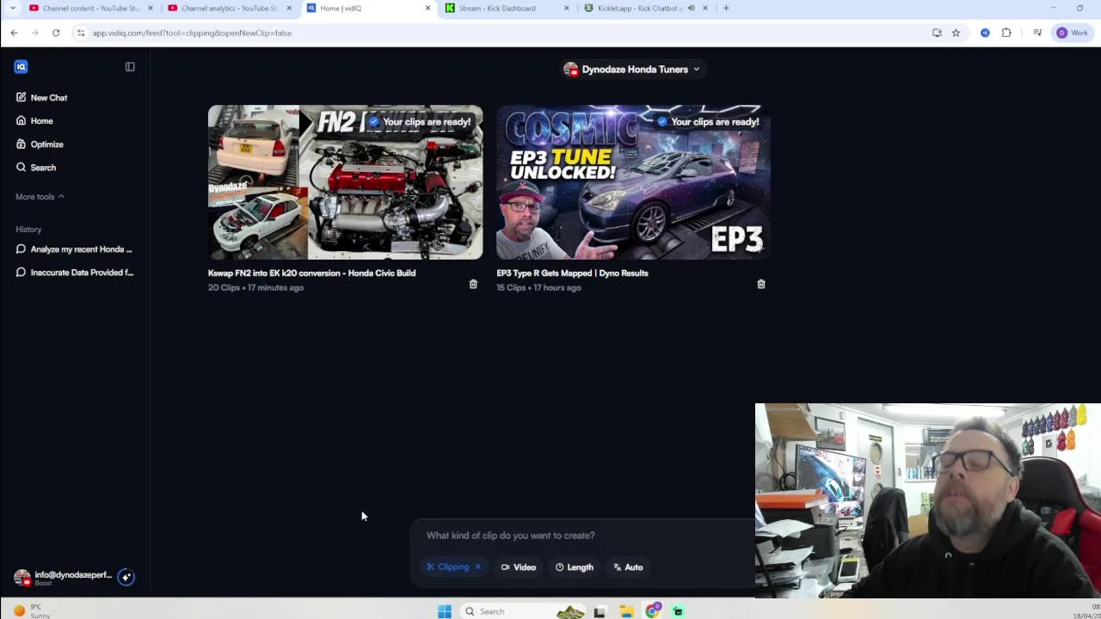Switch to Stream - Kick Dashboard tab
Image resolution: width=1101 pixels, height=619 pixels.
pyautogui.click(x=506, y=9)
